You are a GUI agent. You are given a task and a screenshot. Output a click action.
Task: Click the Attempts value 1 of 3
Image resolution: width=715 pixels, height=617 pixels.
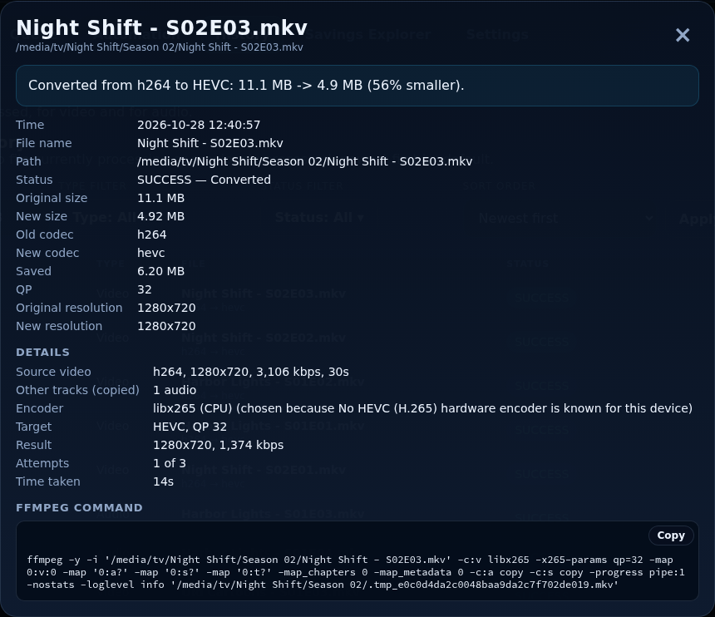coord(170,463)
